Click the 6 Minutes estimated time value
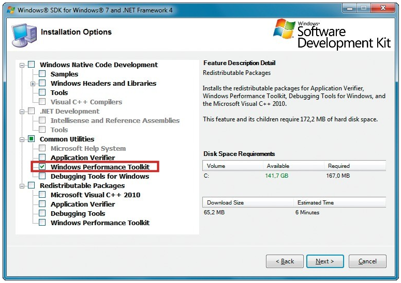 (x=307, y=212)
